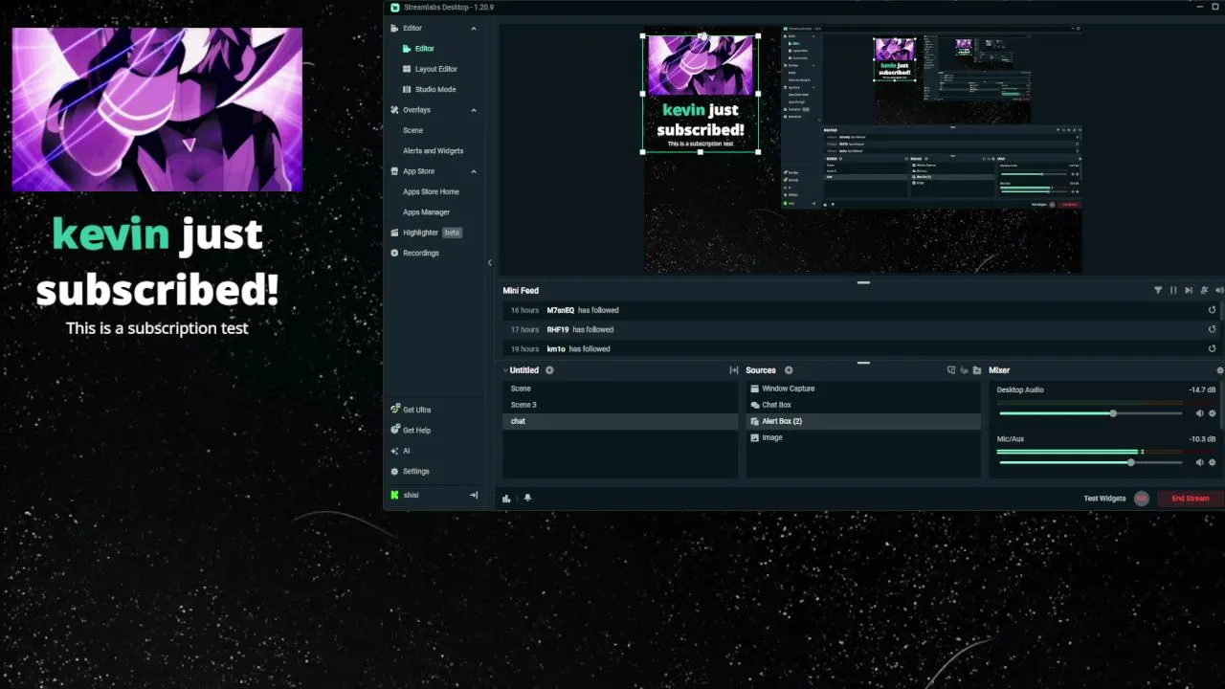Screen dimensions: 1225x689
Task: Collapse the side navigation with chevron arrow
Action: tap(489, 263)
